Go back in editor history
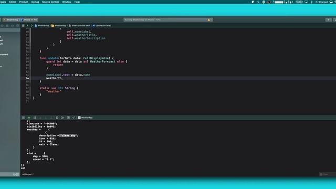 tap(28, 26)
